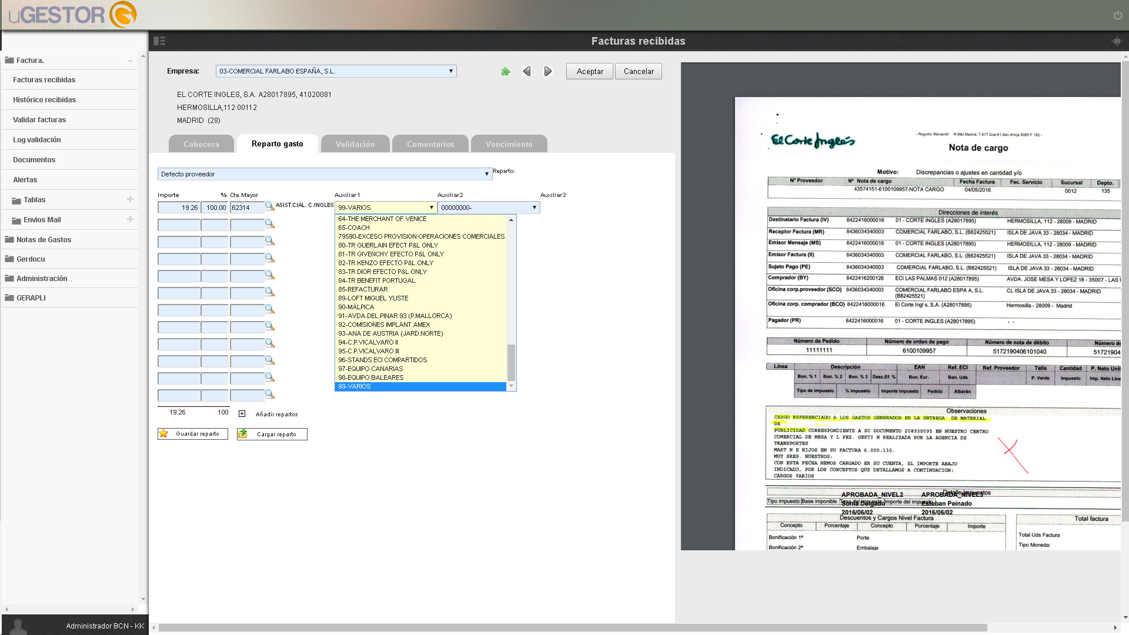Viewport: 1129px width, 635px height.
Task: Click the star icon in Guardar reparto
Action: tap(164, 434)
